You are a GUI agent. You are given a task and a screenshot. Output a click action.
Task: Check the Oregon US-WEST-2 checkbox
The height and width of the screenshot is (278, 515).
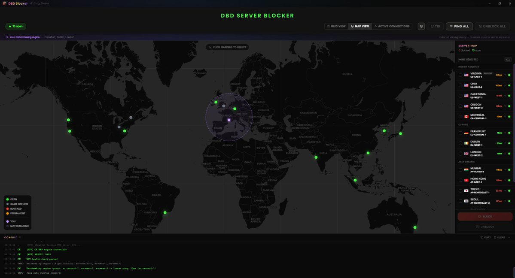coord(460,106)
